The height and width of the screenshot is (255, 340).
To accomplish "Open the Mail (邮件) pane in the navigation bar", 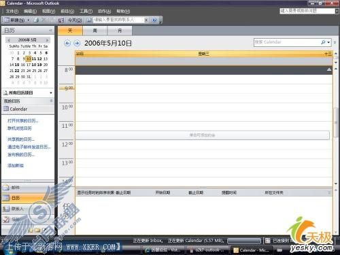I will 28,188.
